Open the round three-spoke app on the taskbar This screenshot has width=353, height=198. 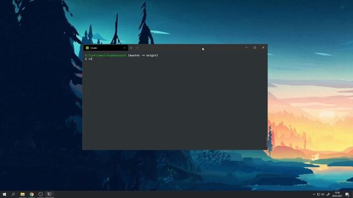(x=40, y=194)
